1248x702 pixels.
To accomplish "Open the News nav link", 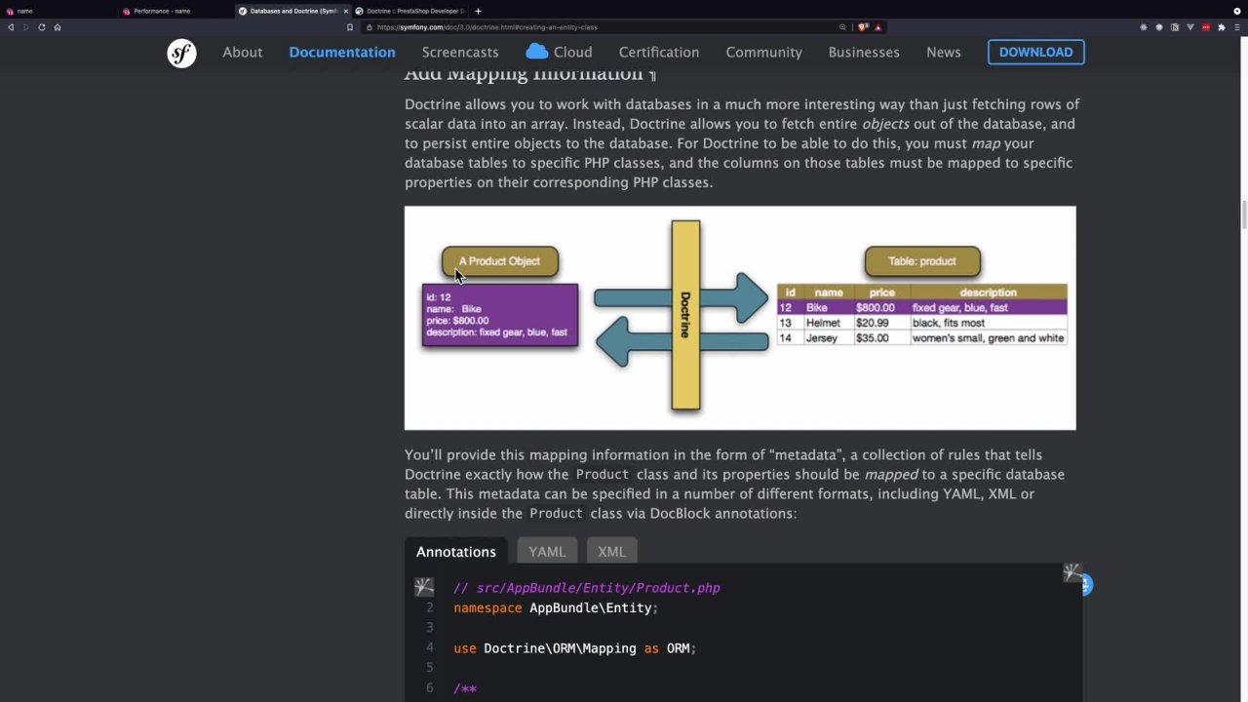I will [x=944, y=53].
